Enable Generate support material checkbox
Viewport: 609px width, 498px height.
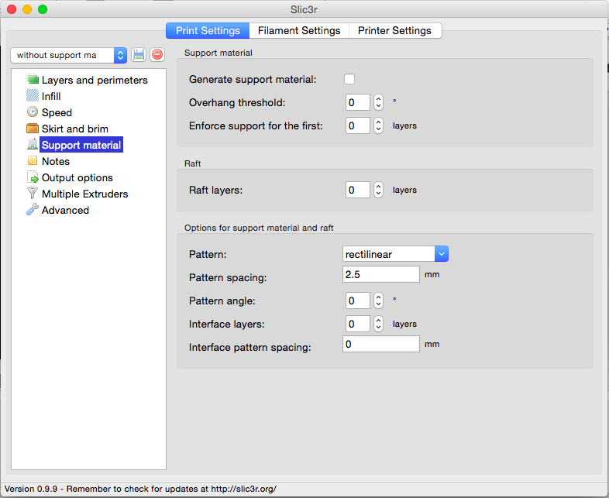349,79
